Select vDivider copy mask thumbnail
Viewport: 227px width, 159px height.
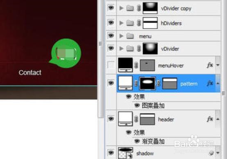pyautogui.click(x=150, y=8)
